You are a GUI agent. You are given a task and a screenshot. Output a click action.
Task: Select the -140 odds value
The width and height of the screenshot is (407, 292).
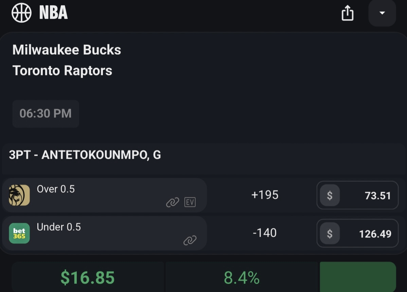click(x=265, y=233)
